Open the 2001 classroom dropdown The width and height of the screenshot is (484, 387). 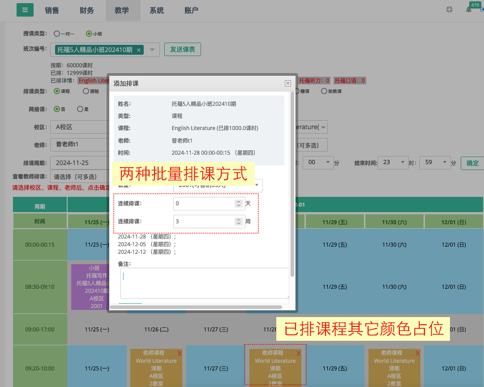pos(258,185)
